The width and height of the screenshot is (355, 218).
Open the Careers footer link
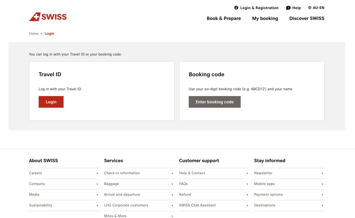64,173
